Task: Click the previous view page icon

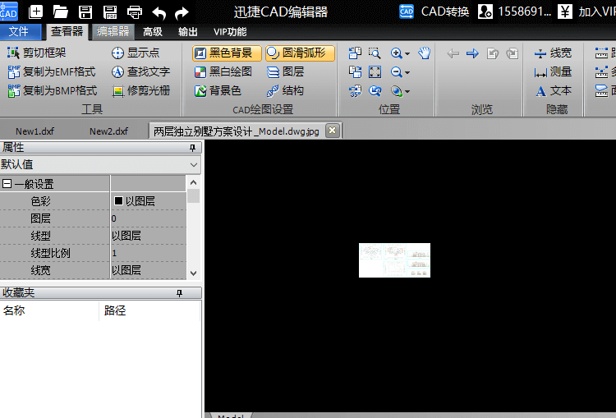Action: (x=493, y=53)
